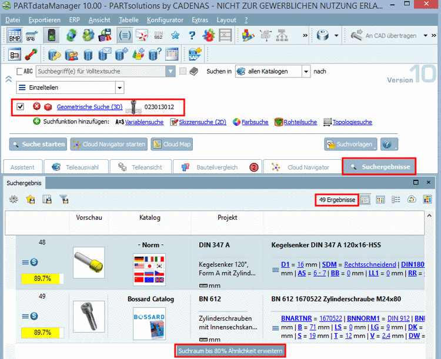This screenshot has width=441, height=359.
Task: Toggle the small checkbox beside search field
Action: click(183, 71)
